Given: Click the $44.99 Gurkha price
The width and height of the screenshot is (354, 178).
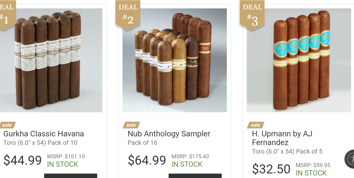Looking at the screenshot, I should 23,160.
